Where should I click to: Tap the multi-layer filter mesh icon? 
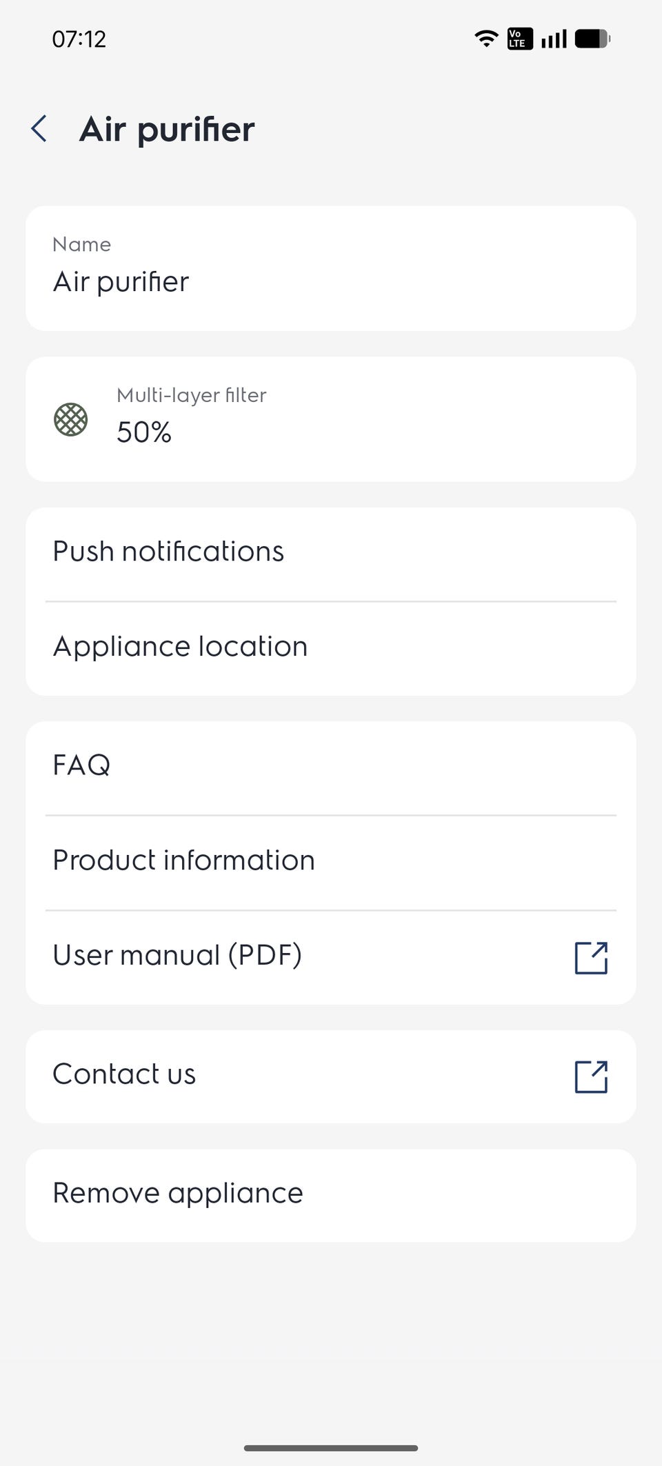(x=70, y=419)
